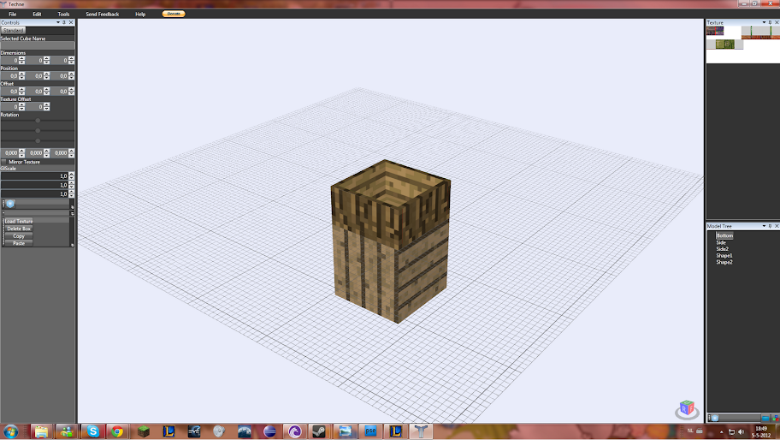Open Steam from the taskbar
Viewport: 780px width, 440px height.
coord(319,431)
